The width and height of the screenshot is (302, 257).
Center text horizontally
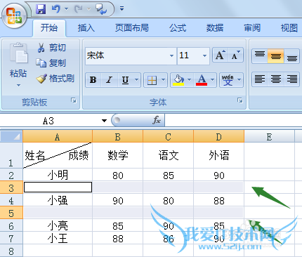[276, 79]
